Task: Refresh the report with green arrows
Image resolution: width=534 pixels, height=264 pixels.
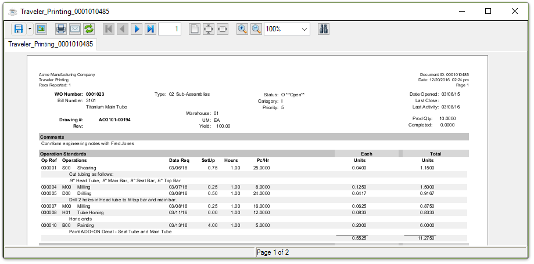Action: [x=89, y=28]
